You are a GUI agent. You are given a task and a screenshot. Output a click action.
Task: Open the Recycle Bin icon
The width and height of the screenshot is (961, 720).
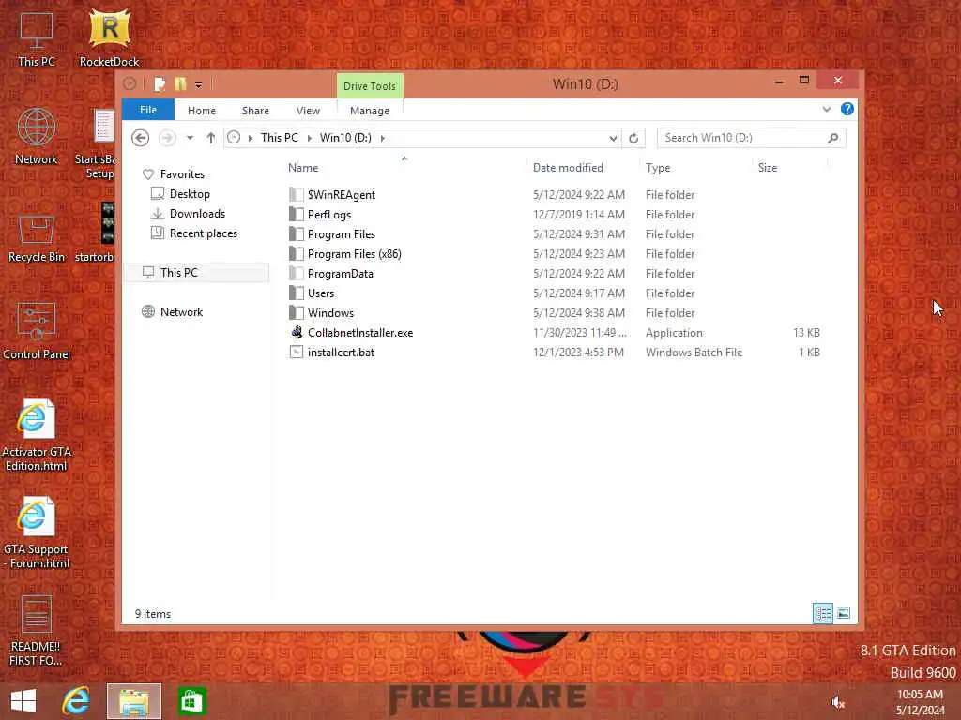tap(37, 239)
